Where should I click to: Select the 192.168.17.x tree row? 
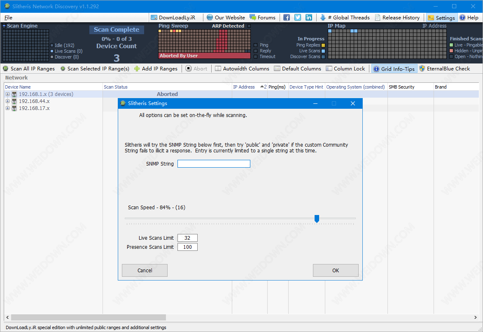pyautogui.click(x=34, y=108)
